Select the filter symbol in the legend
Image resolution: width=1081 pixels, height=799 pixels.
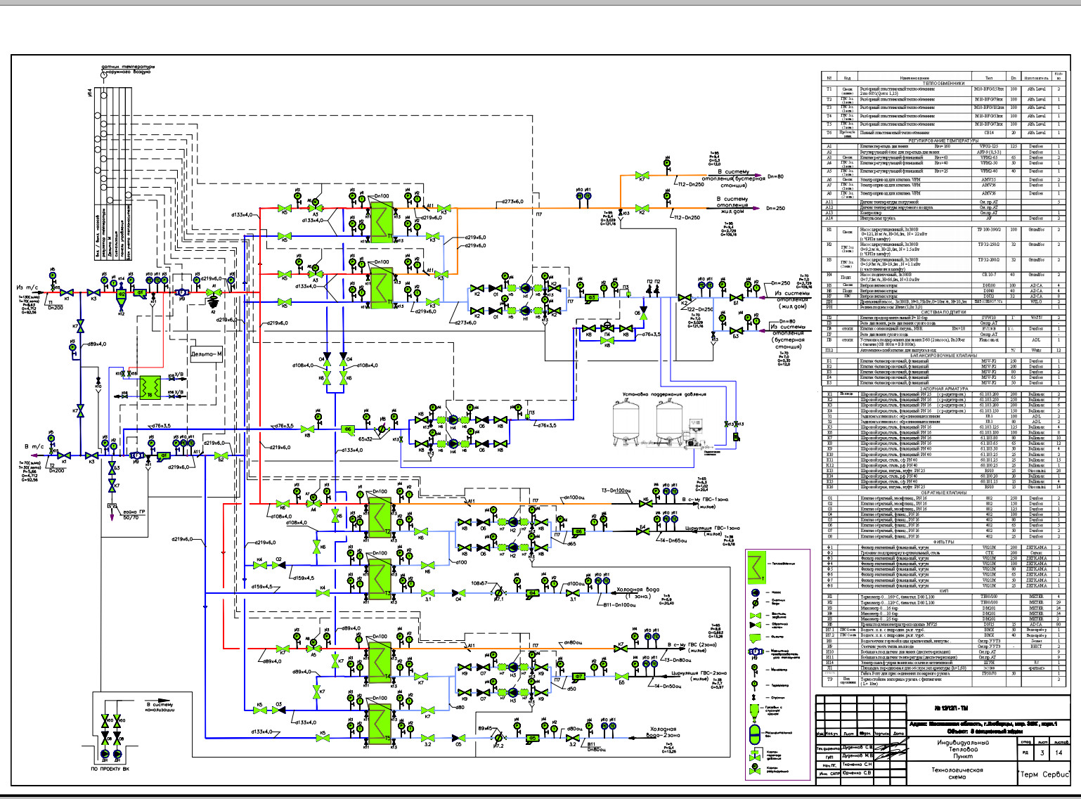756,638
